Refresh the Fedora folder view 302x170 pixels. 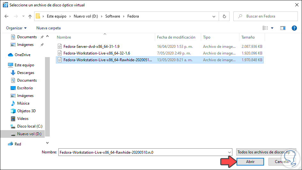[224, 16]
